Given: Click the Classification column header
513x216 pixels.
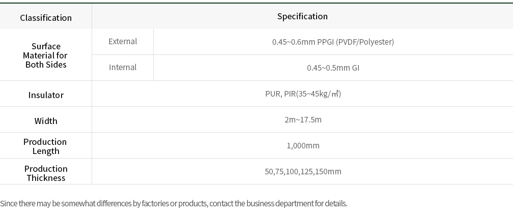Looking at the screenshot, I should [46, 18].
